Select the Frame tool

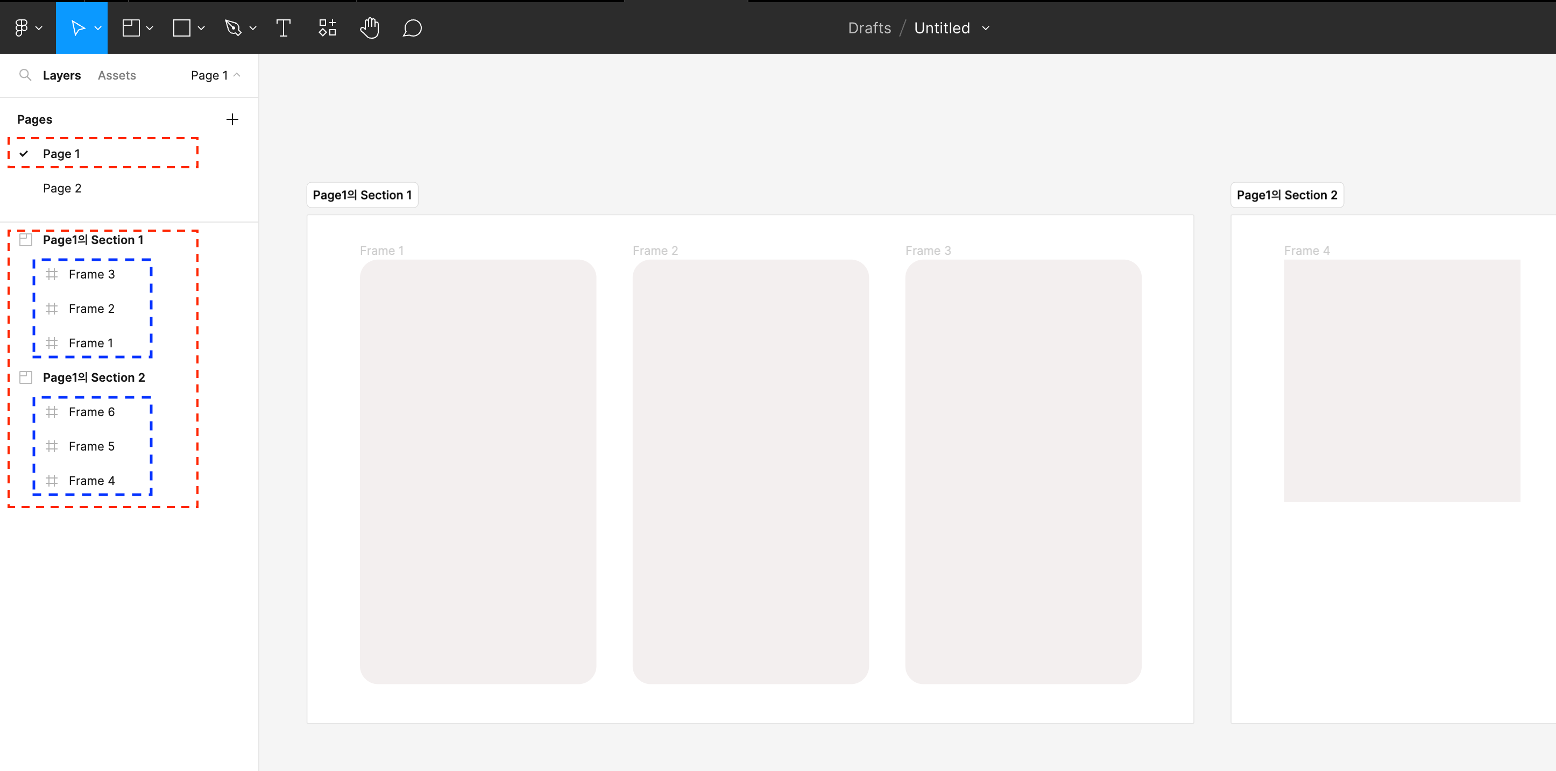click(x=131, y=28)
